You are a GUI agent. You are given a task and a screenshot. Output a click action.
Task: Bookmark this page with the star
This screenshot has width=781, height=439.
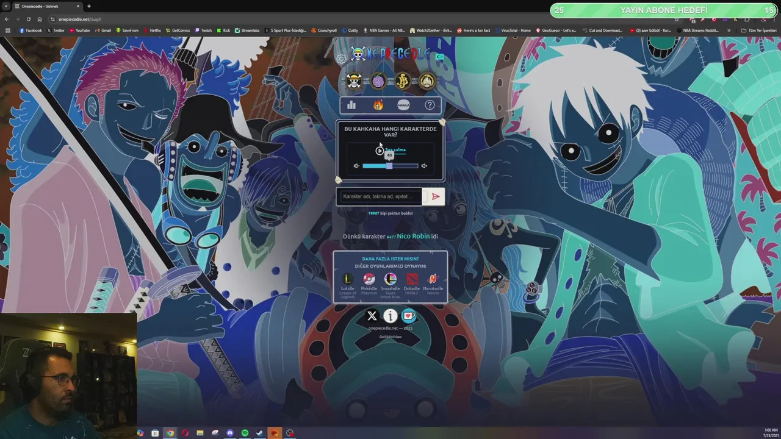point(675,19)
